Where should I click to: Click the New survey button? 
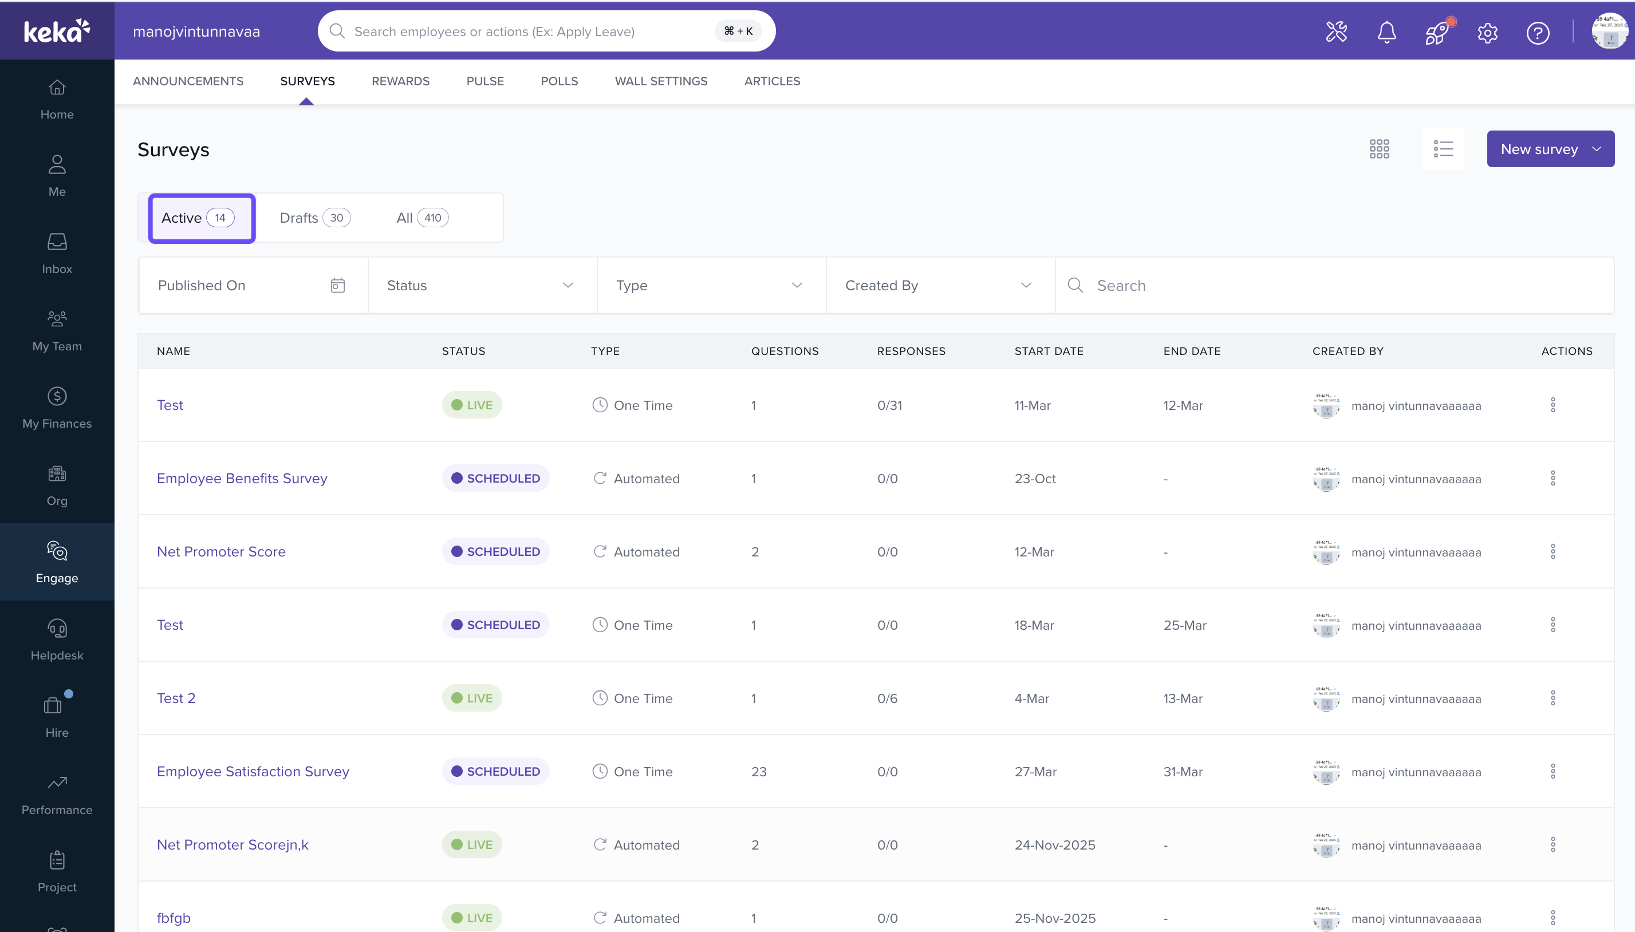coord(1550,149)
